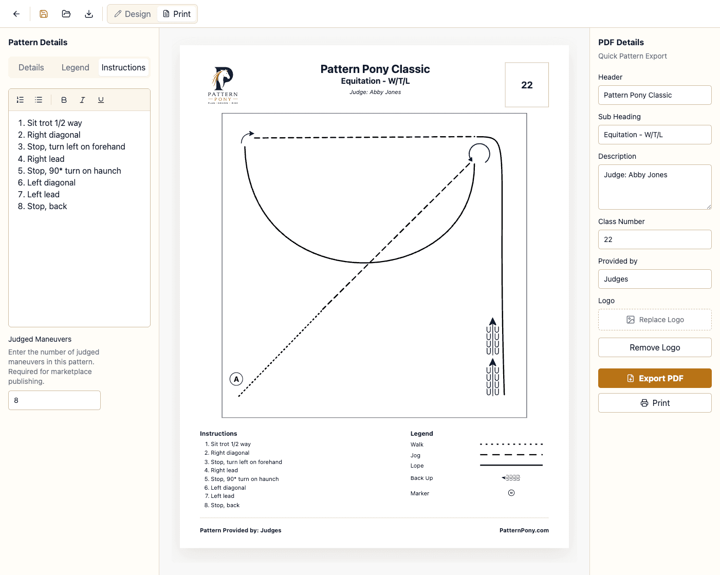Click 'Pattern Provided by: Judges' footer
The image size is (720, 575).
point(241,530)
